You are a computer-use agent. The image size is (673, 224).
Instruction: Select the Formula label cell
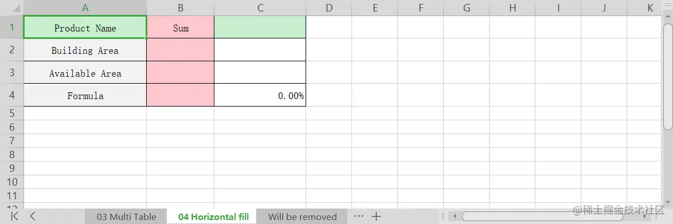[85, 95]
